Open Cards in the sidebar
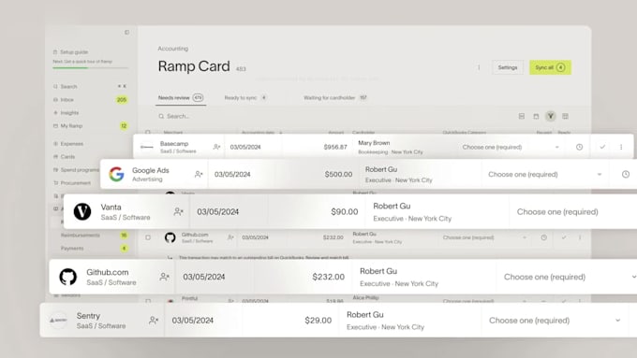637x358 pixels. [x=65, y=156]
